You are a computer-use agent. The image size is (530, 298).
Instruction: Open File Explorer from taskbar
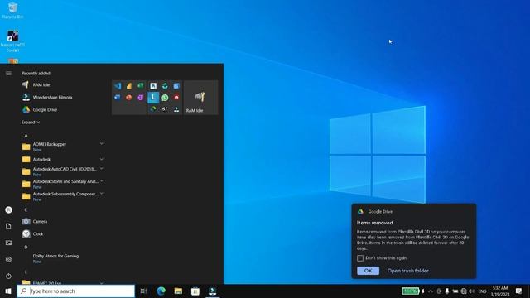click(x=178, y=291)
